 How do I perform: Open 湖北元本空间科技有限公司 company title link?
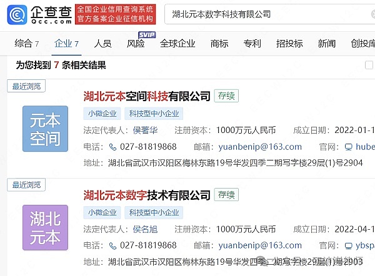pos(147,96)
